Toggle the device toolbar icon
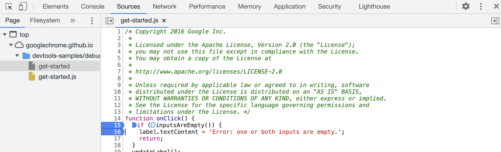This screenshot has width=501, height=152. [23, 6]
